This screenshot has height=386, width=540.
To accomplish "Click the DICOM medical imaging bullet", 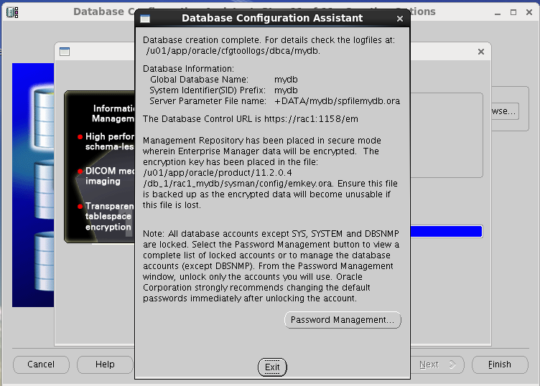I will [106, 176].
